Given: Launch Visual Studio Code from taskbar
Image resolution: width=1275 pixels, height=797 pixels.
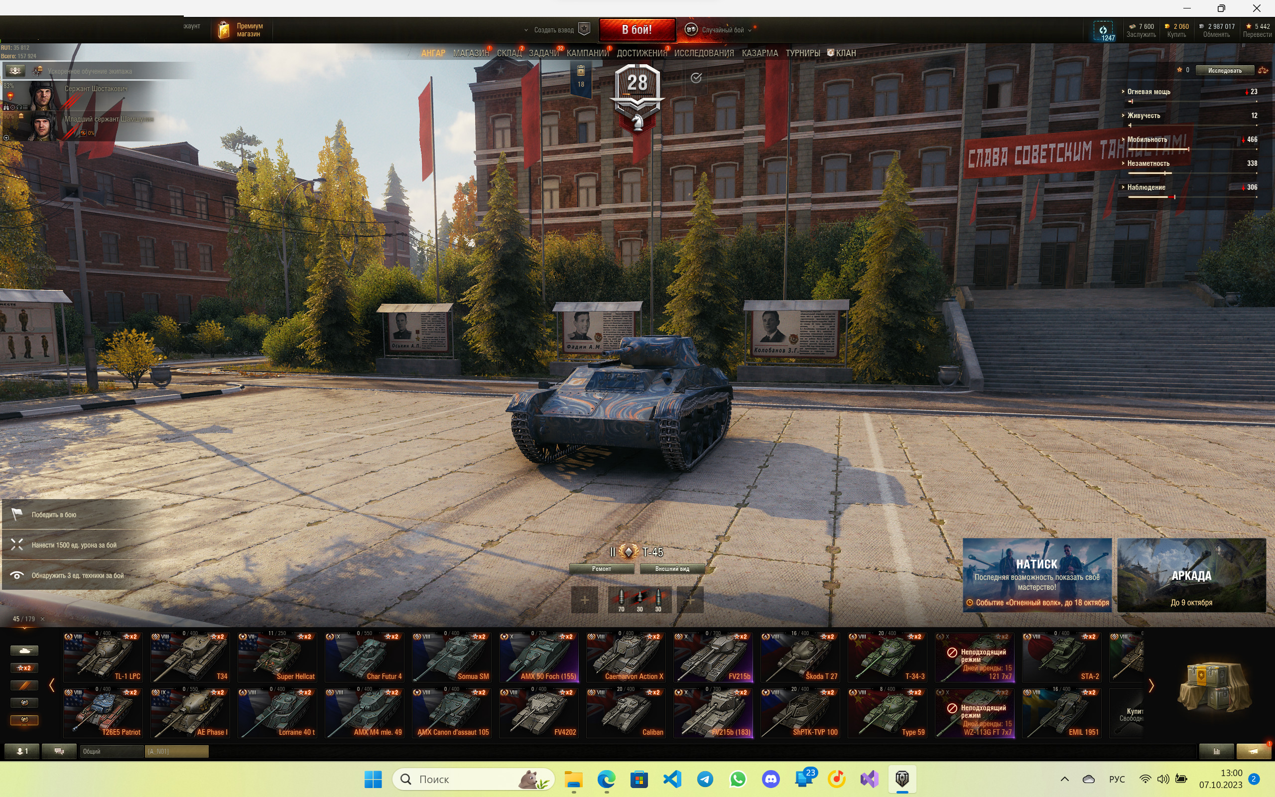Looking at the screenshot, I should (x=672, y=779).
